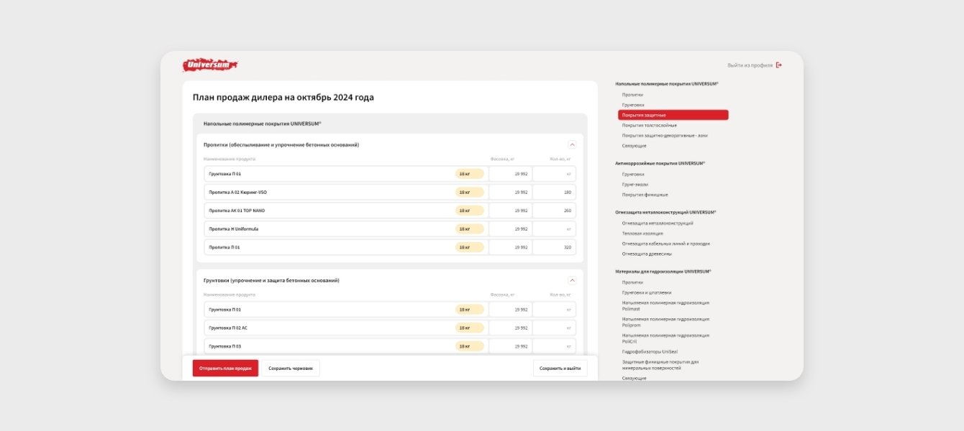
Task: Click Сохранить и выйти button
Action: point(560,368)
